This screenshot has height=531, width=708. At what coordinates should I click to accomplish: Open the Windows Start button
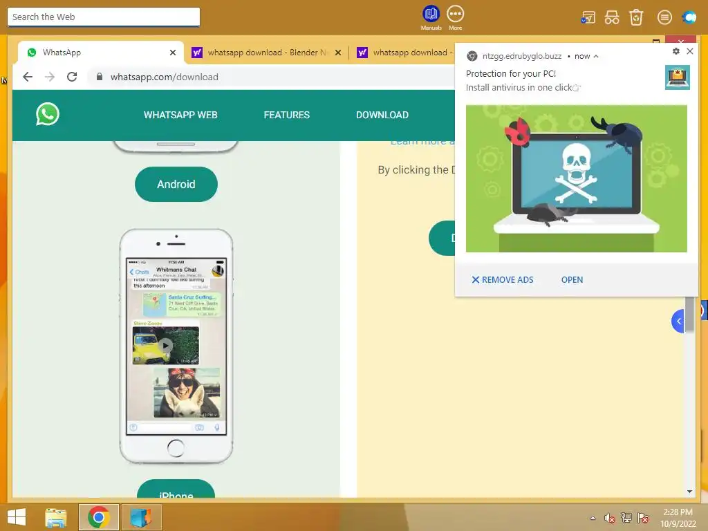[17, 517]
